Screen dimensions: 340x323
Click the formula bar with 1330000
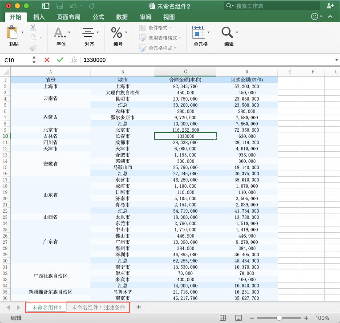click(207, 60)
